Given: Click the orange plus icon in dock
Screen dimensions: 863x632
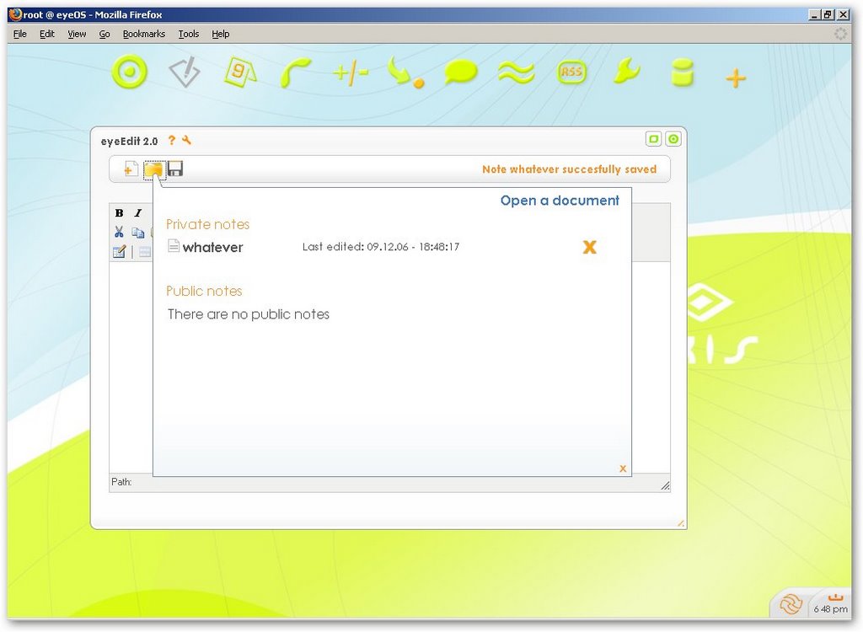Looking at the screenshot, I should (x=736, y=79).
